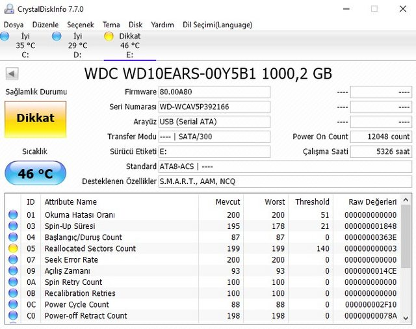The width and height of the screenshot is (416, 329).
Task: Click the Sürücü Etiketi field E:
Action: (x=214, y=151)
